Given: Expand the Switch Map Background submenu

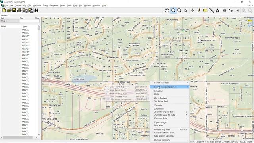Looking at the screenshot, I should [169, 87].
